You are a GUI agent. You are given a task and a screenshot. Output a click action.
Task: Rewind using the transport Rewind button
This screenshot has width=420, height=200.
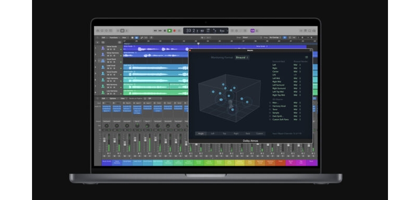click(155, 31)
